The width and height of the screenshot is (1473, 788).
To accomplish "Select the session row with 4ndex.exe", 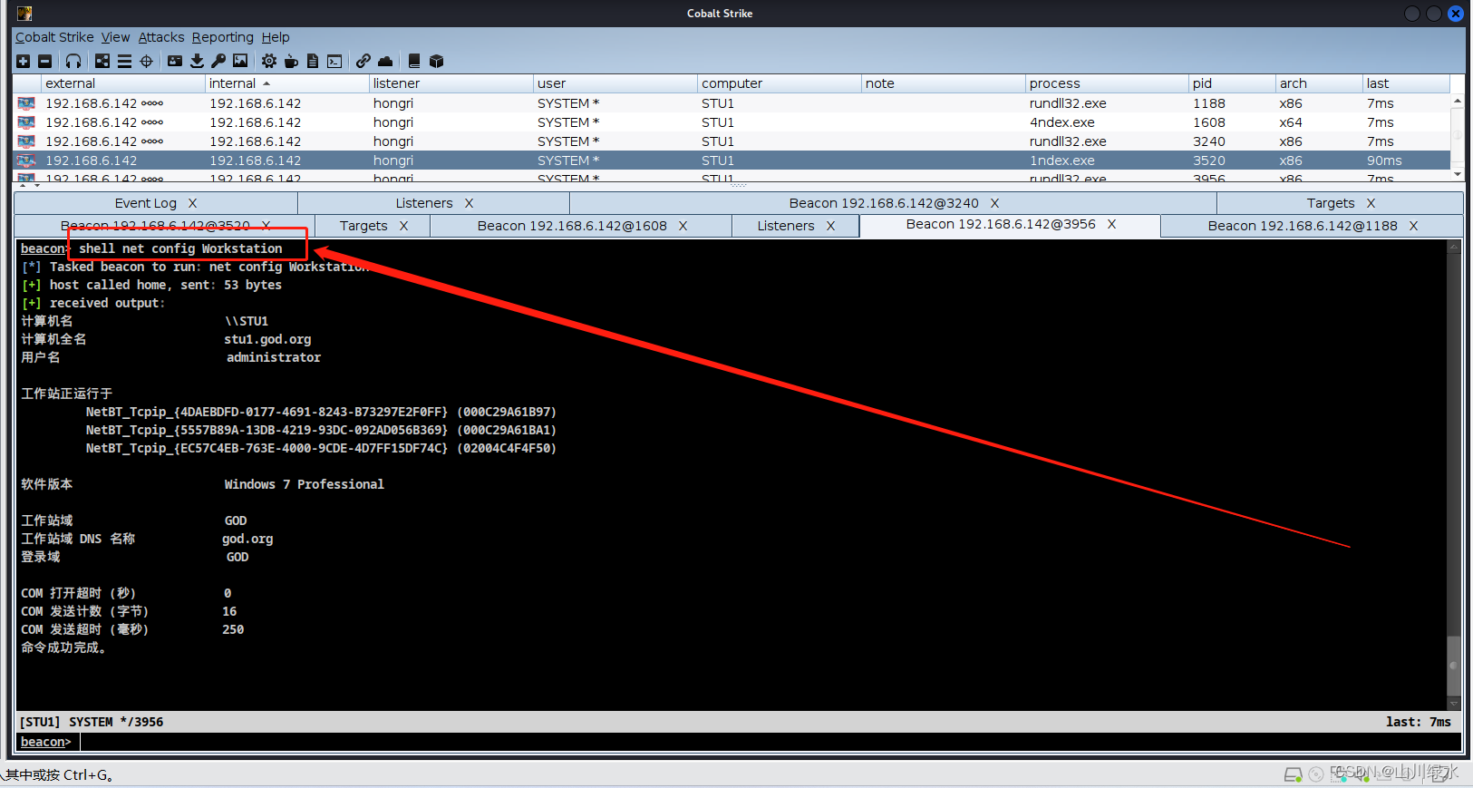I will click(732, 122).
